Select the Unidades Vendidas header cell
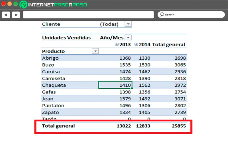 pyautogui.click(x=66, y=38)
